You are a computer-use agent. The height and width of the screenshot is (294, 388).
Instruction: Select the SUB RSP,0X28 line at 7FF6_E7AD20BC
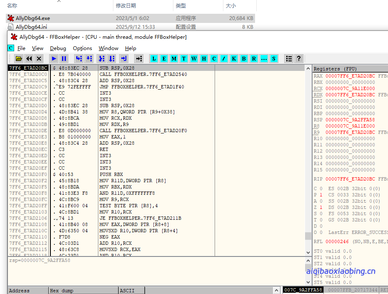(x=156, y=68)
